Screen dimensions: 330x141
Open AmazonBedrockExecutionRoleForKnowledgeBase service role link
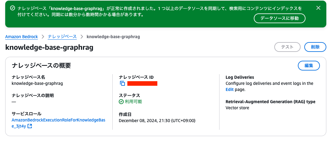coord(58,120)
